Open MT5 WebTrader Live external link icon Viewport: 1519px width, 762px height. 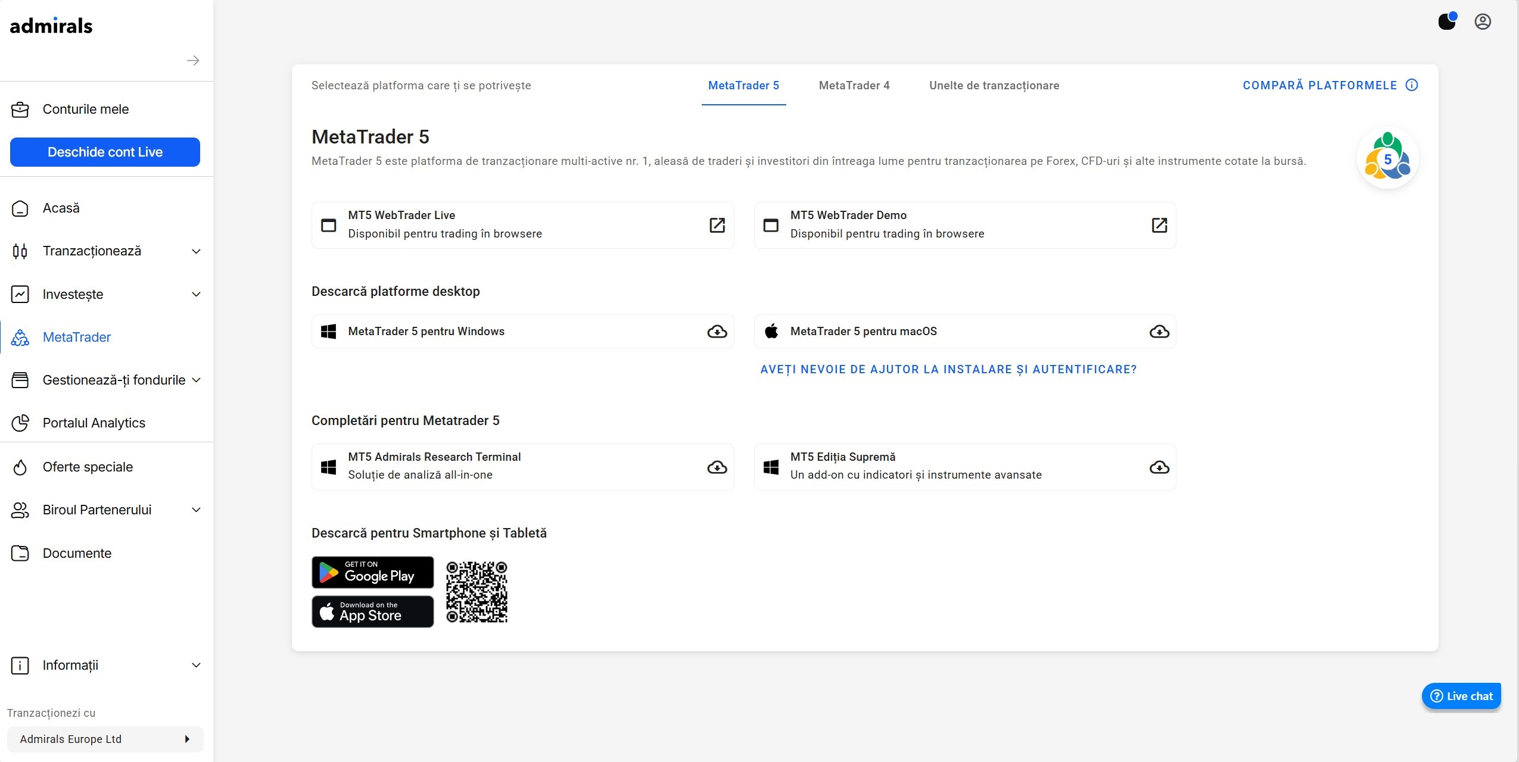[x=717, y=225]
